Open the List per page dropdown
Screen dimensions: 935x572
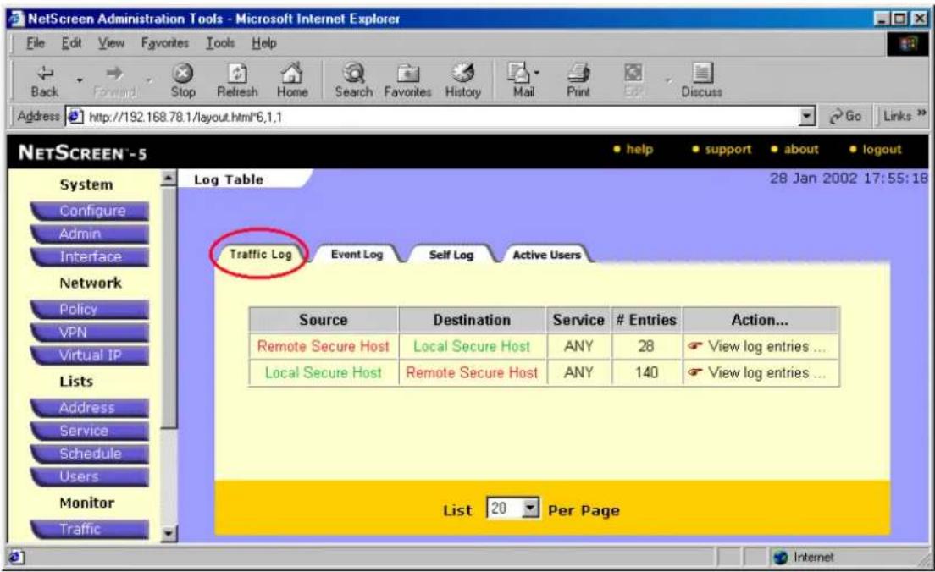514,509
